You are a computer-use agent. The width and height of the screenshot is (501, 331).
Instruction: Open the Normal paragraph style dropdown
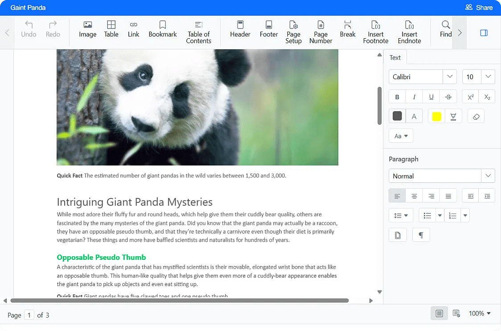pos(489,176)
